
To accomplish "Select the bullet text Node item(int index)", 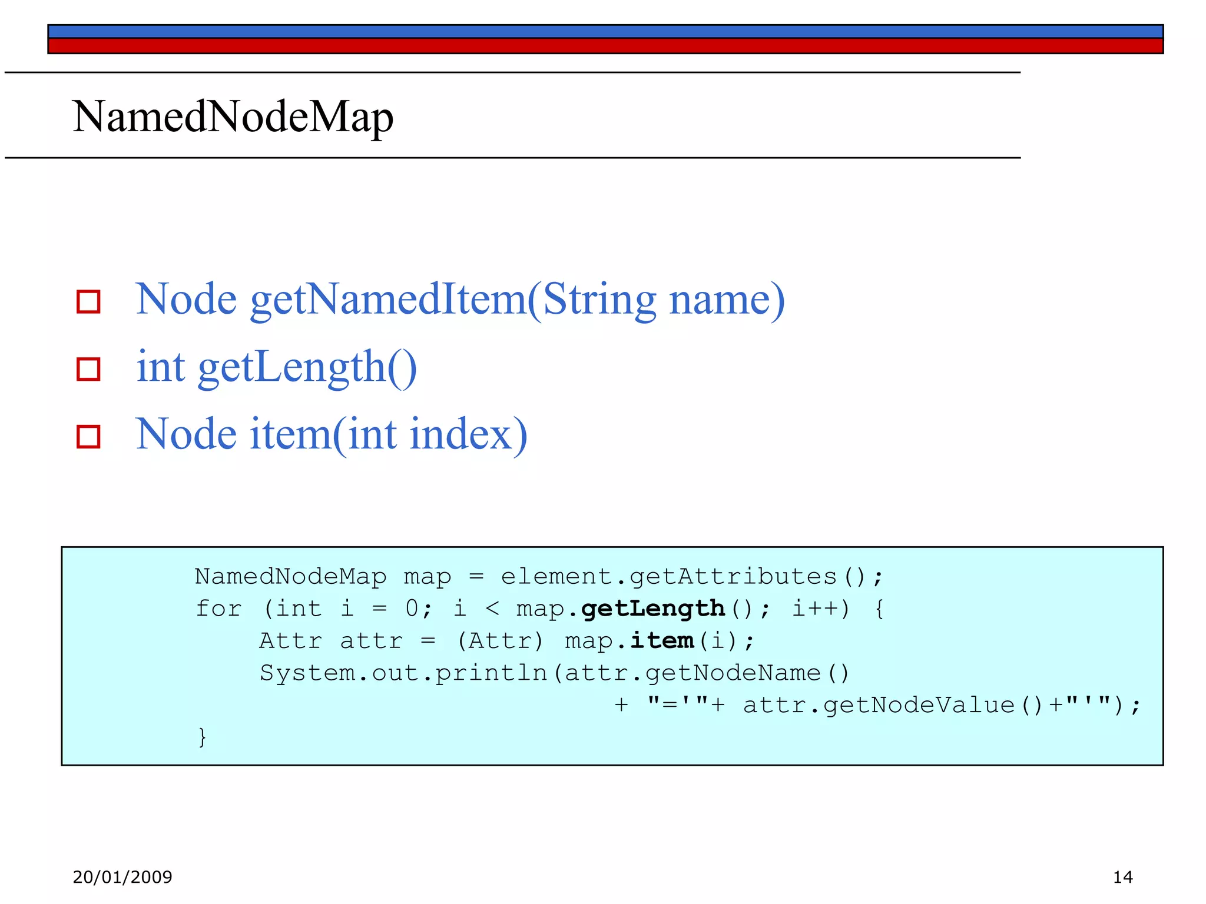I will coord(332,435).
